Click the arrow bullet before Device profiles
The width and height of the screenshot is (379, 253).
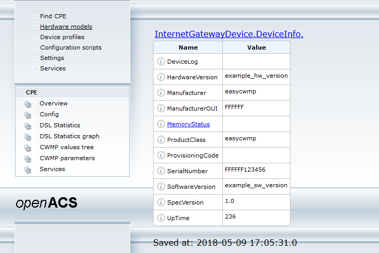(x=35, y=37)
